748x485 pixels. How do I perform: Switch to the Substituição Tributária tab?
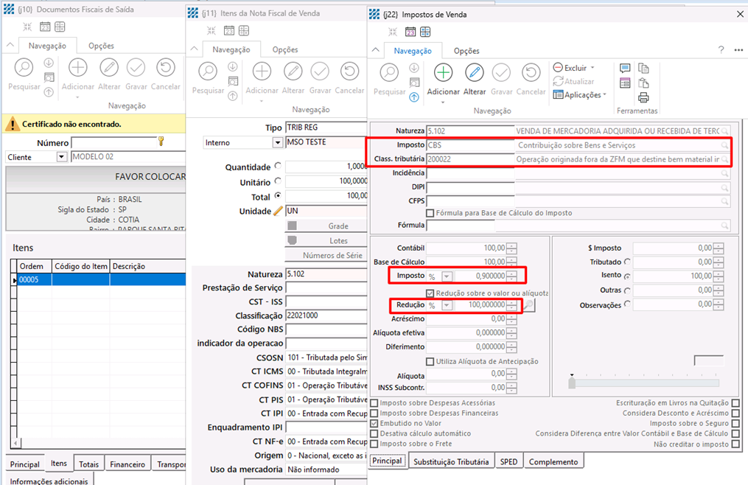tap(450, 461)
